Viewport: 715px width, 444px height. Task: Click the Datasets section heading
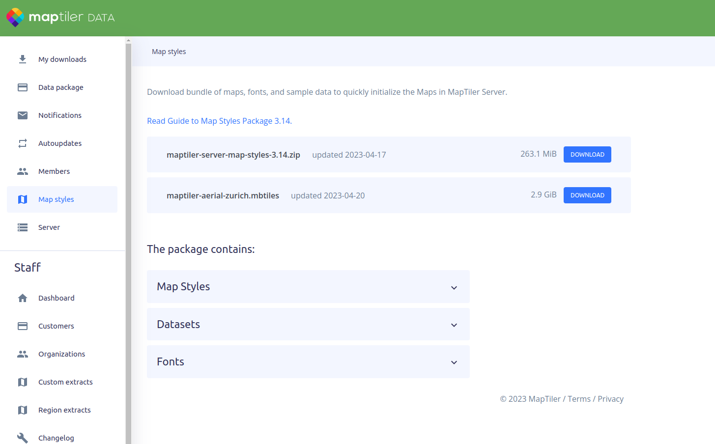click(178, 324)
